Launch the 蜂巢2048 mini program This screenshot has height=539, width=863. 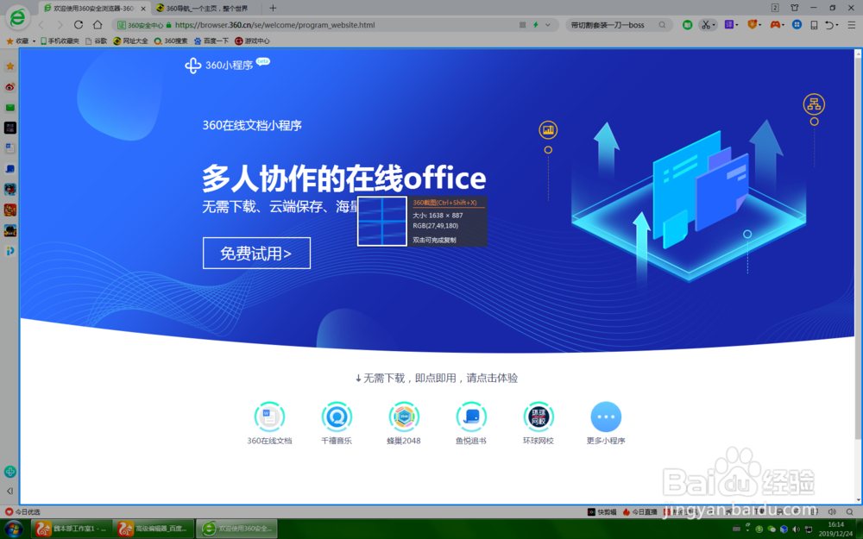click(403, 423)
